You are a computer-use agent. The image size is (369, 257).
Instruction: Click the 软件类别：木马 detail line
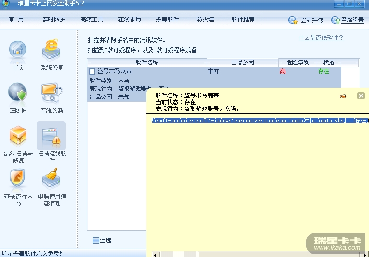click(109, 80)
